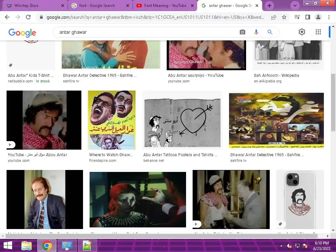Click the scroll-down arrow of the page scrollbar
Screen dimensions: 336x252
333,231
